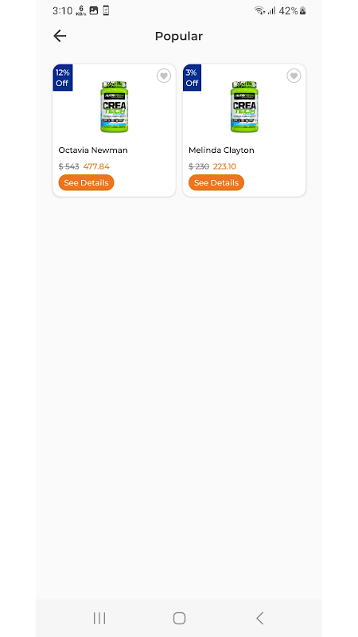Favorite the Melinda Clayton product with heart
Viewport: 358px width, 637px height.
294,76
